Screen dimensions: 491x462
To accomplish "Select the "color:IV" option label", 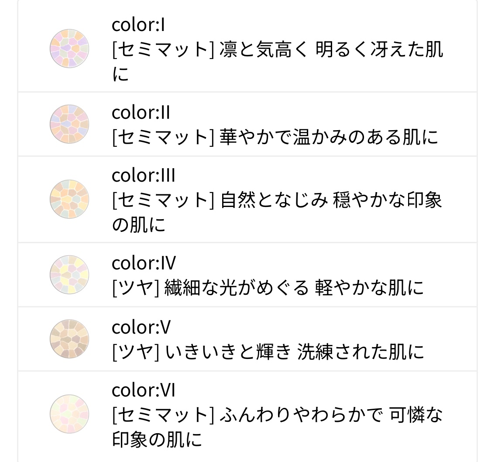I will [x=144, y=263].
